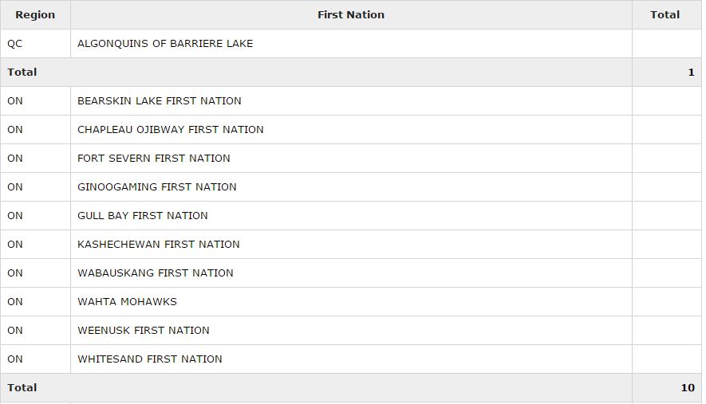Click Wabauskang First Nation entry
The width and height of the screenshot is (706, 404).
click(156, 273)
